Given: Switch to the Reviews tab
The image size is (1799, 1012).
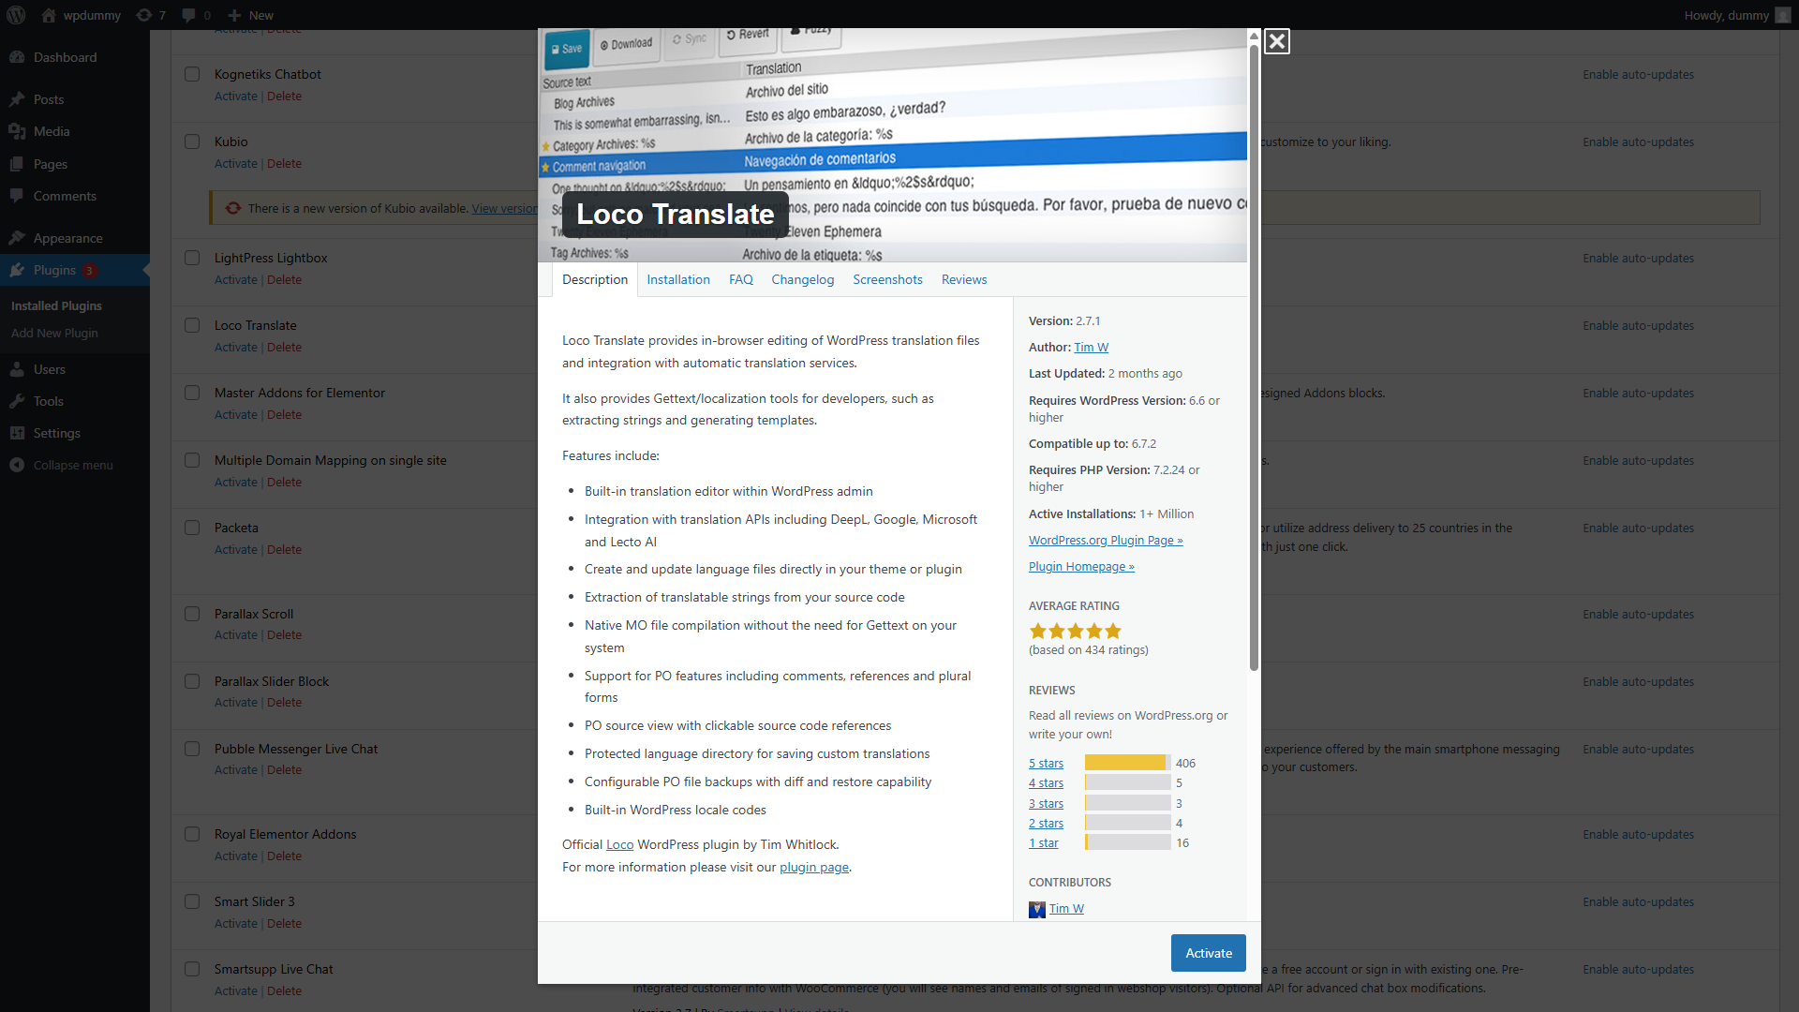Looking at the screenshot, I should tap(964, 279).
